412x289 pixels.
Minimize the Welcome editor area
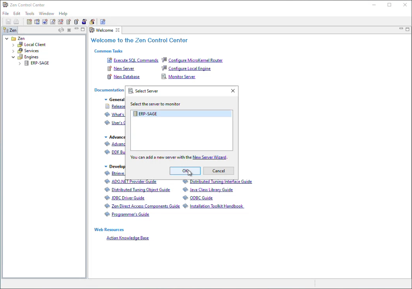coord(401,28)
